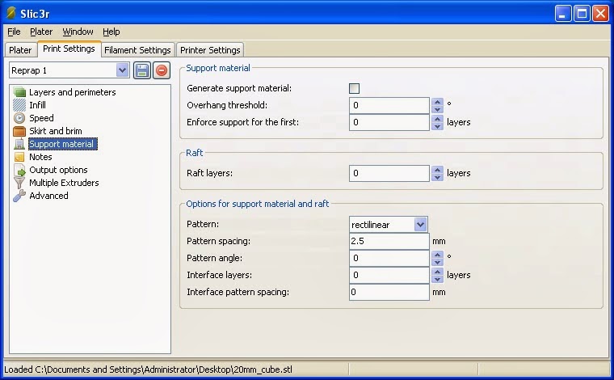Image resolution: width=614 pixels, height=380 pixels.
Task: Open the Help menu
Action: [x=111, y=32]
